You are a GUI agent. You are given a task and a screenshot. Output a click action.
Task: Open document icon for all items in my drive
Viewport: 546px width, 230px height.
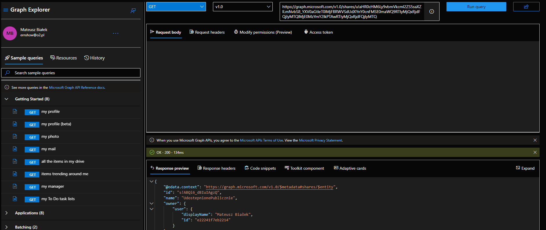15,161
